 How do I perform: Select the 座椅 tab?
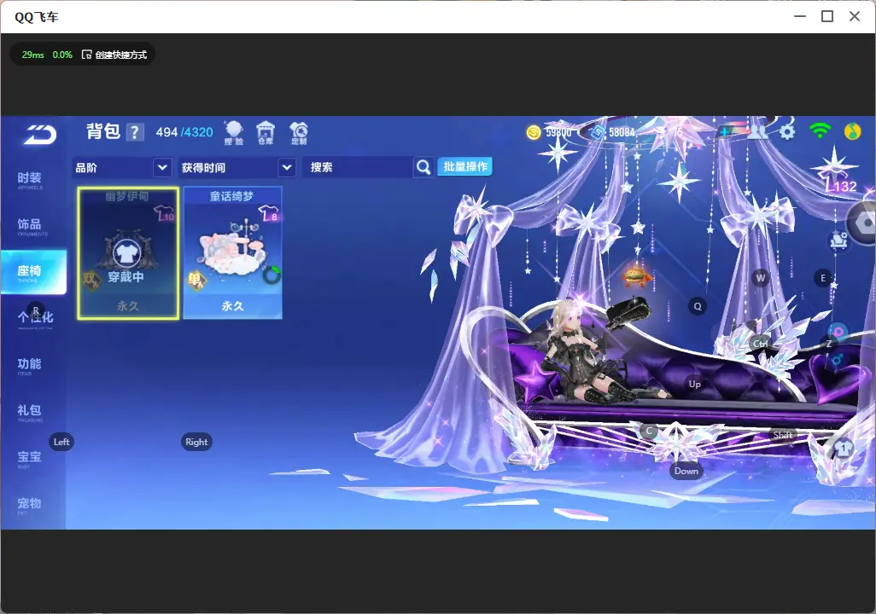coord(33,272)
